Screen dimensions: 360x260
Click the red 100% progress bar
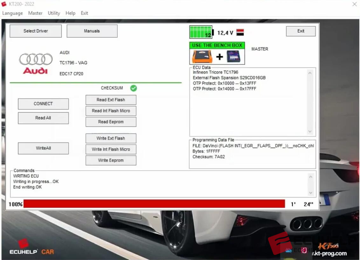(x=154, y=204)
